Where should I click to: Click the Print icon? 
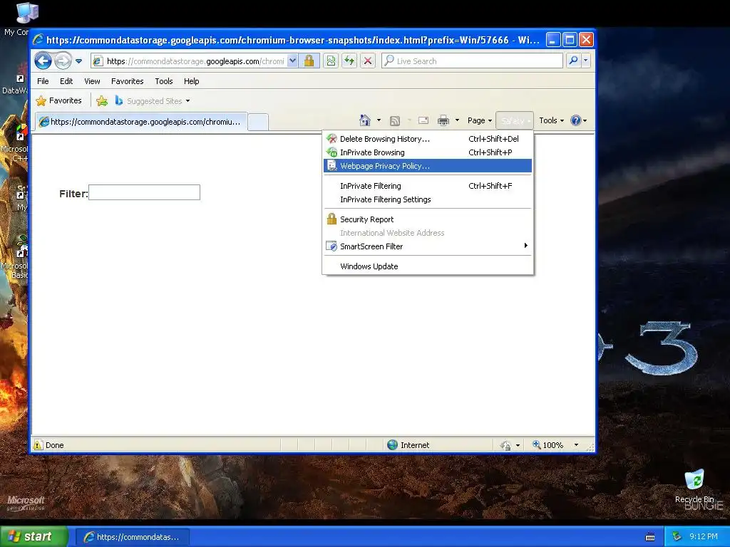click(x=443, y=121)
